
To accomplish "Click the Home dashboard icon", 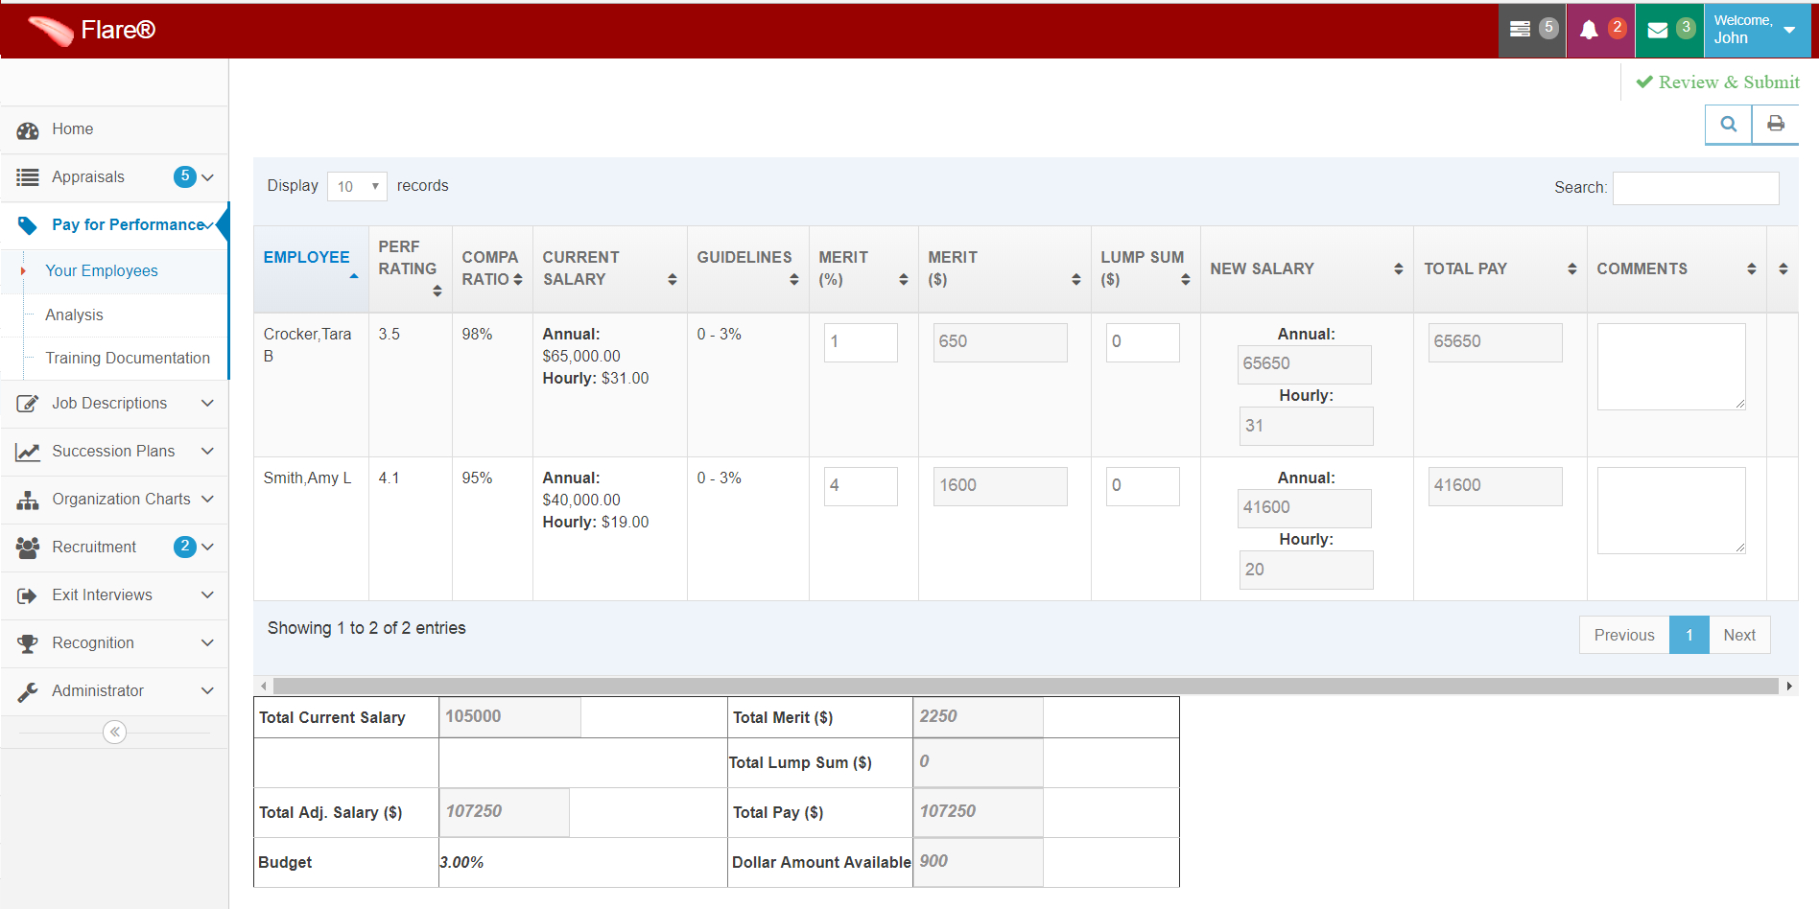I will [28, 130].
